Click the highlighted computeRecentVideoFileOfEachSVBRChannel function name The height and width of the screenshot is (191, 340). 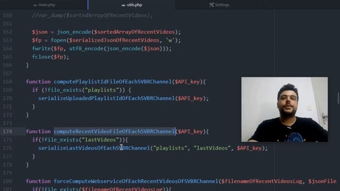point(114,132)
